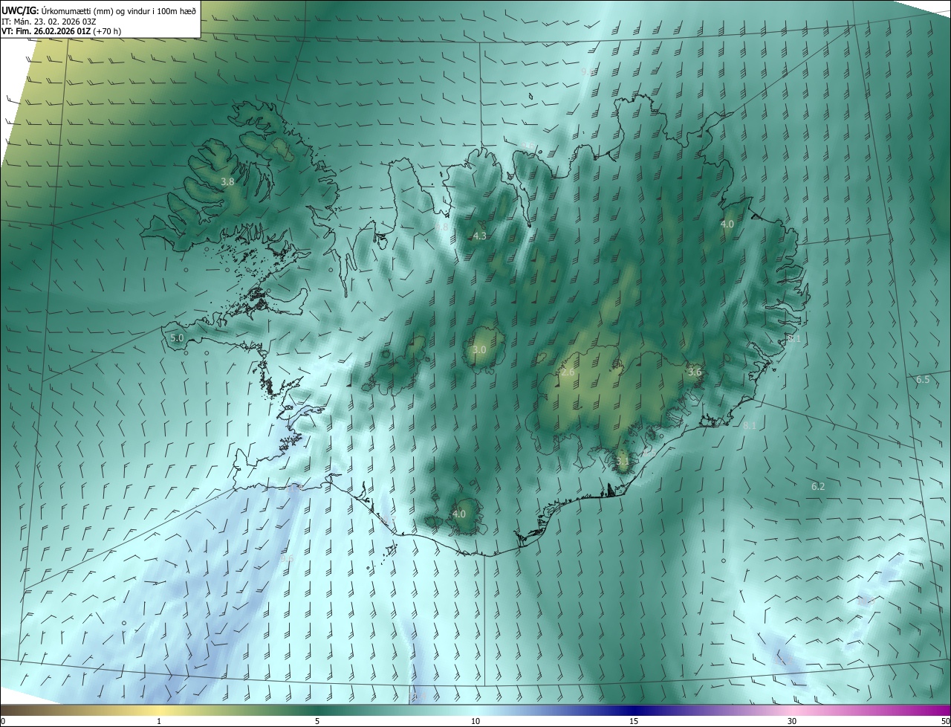Viewport: 951px width, 727px height.
Task: Click the 5.0 value on the map
Action: (177, 337)
